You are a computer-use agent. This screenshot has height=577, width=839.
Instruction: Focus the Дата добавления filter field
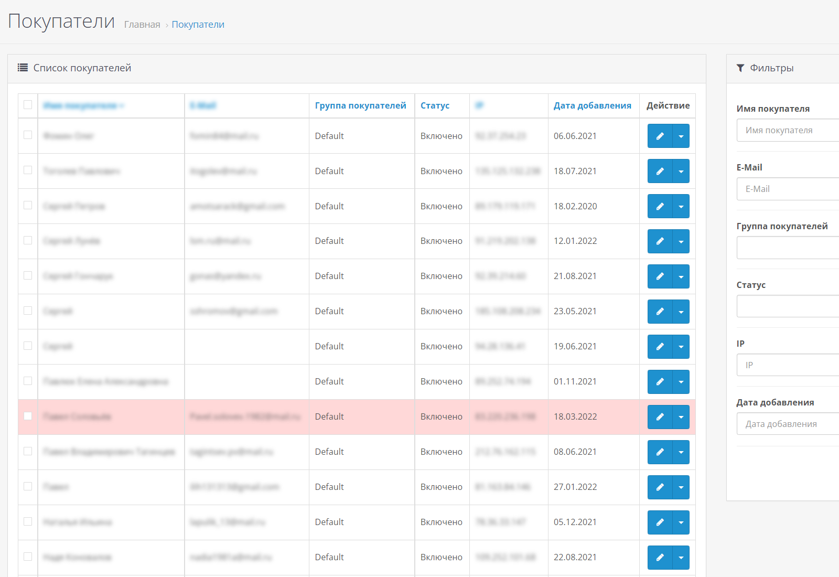(788, 424)
